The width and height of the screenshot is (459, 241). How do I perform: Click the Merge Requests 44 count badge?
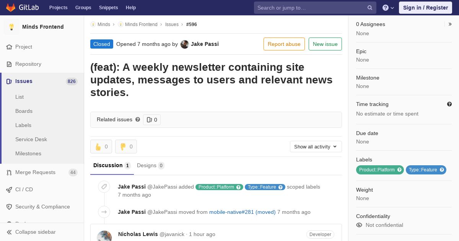73,173
